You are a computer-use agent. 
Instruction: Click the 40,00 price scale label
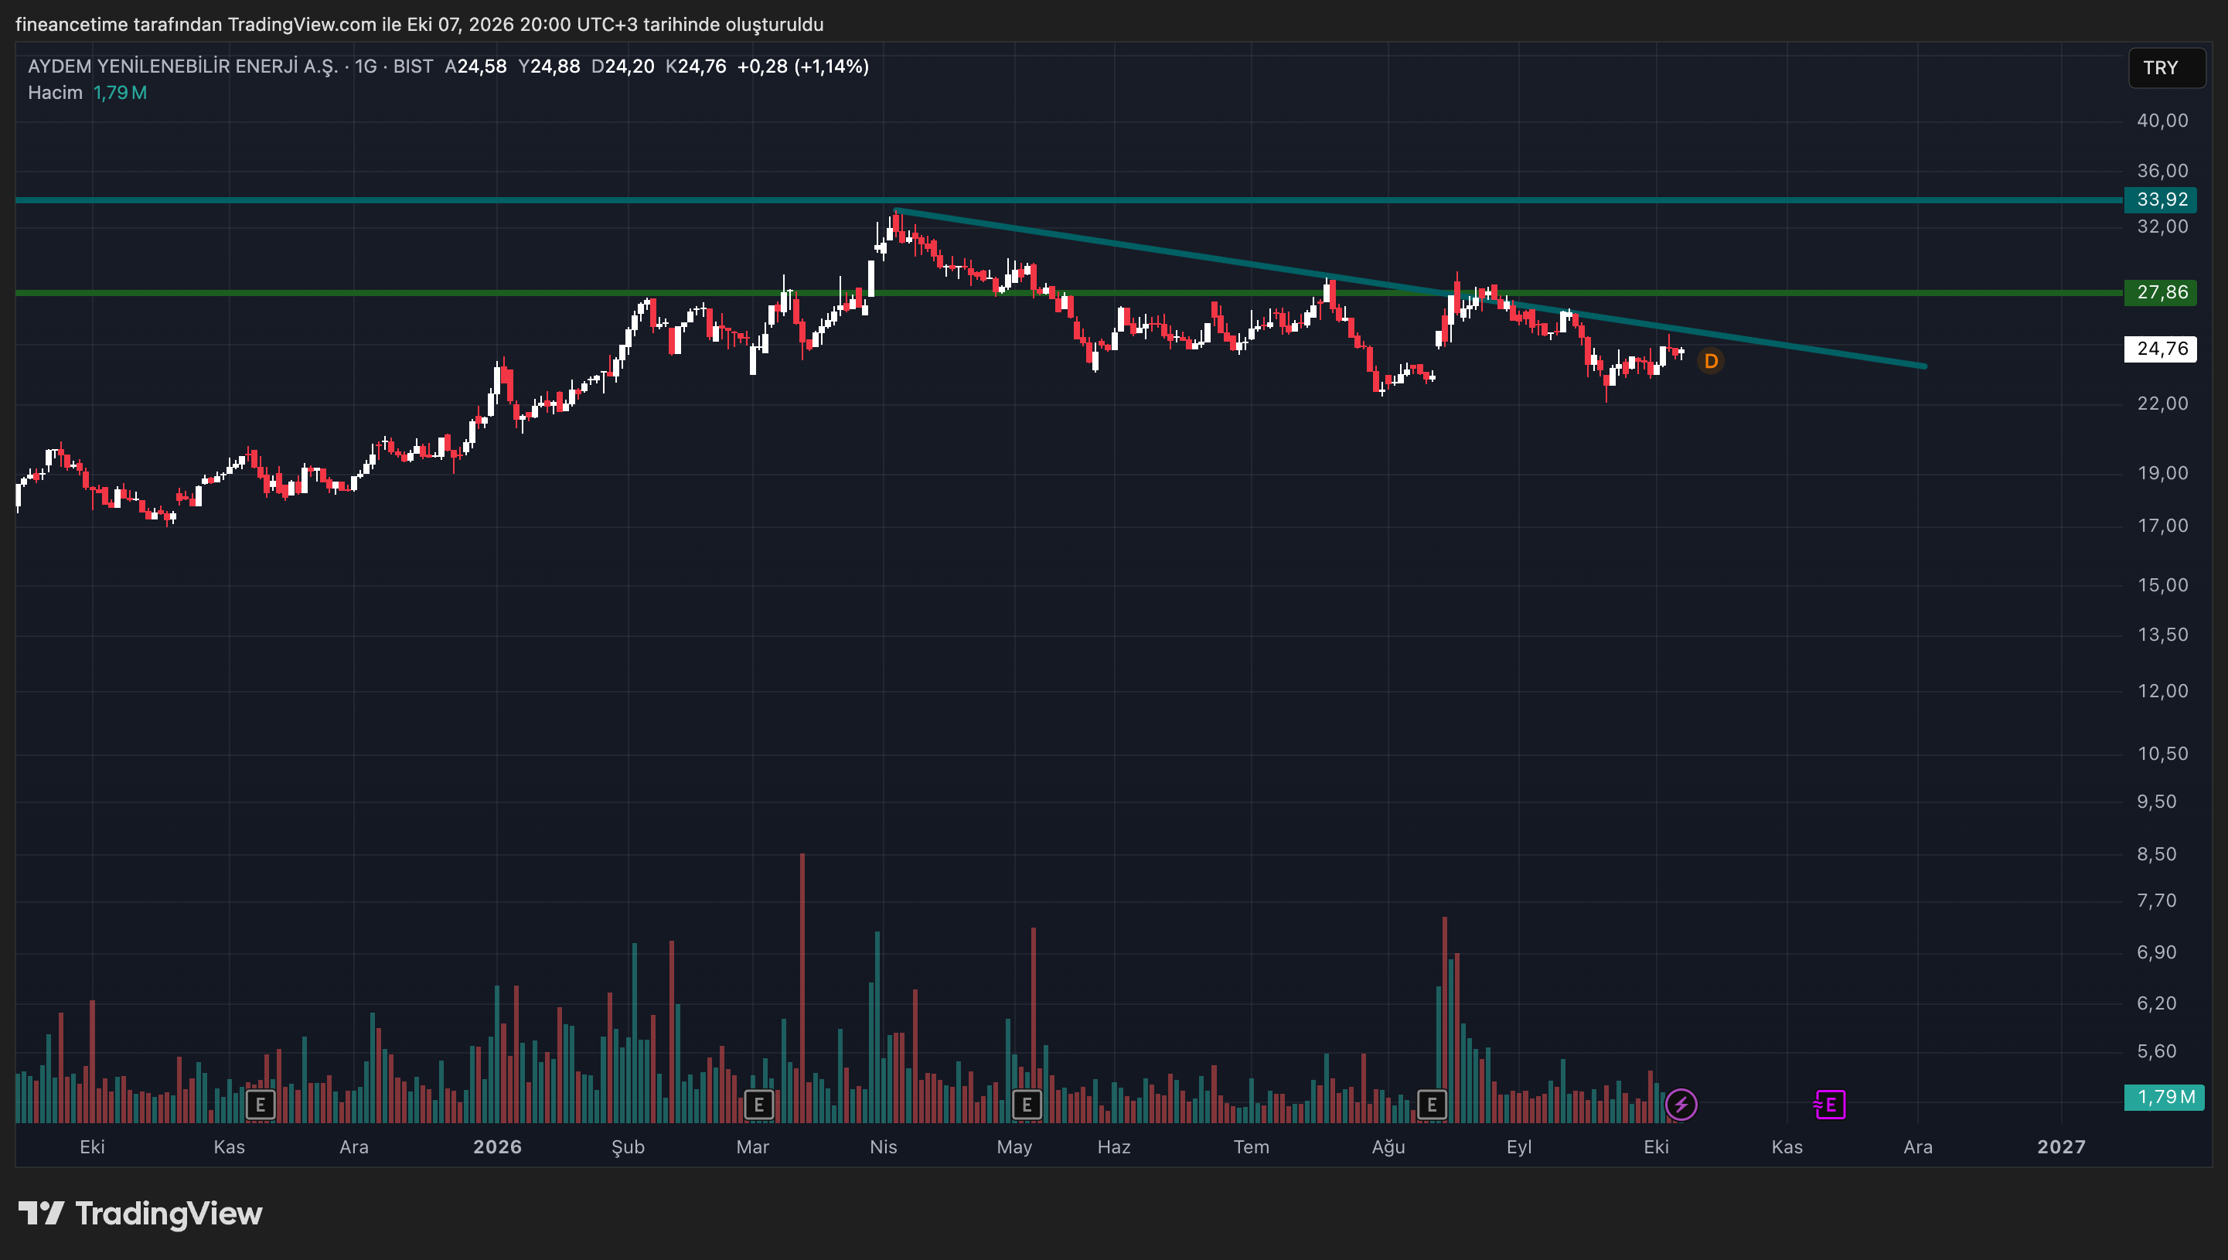[x=2162, y=121]
